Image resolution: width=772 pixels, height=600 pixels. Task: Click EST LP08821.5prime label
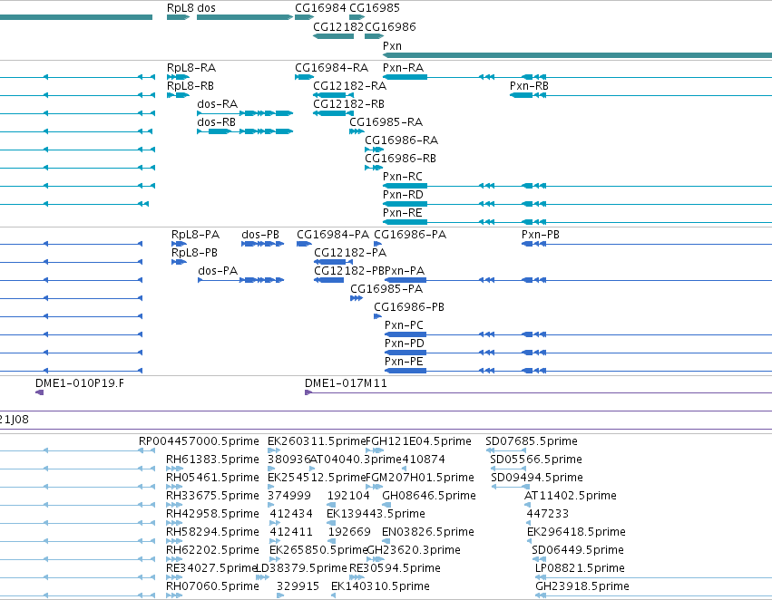(580, 568)
